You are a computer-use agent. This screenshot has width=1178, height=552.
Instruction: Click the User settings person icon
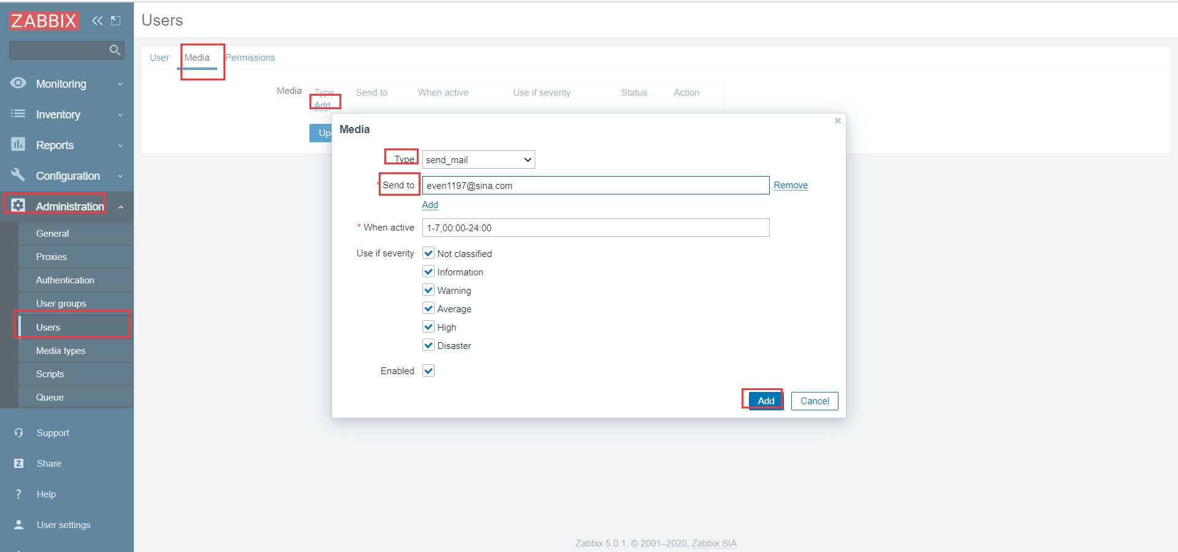19,524
